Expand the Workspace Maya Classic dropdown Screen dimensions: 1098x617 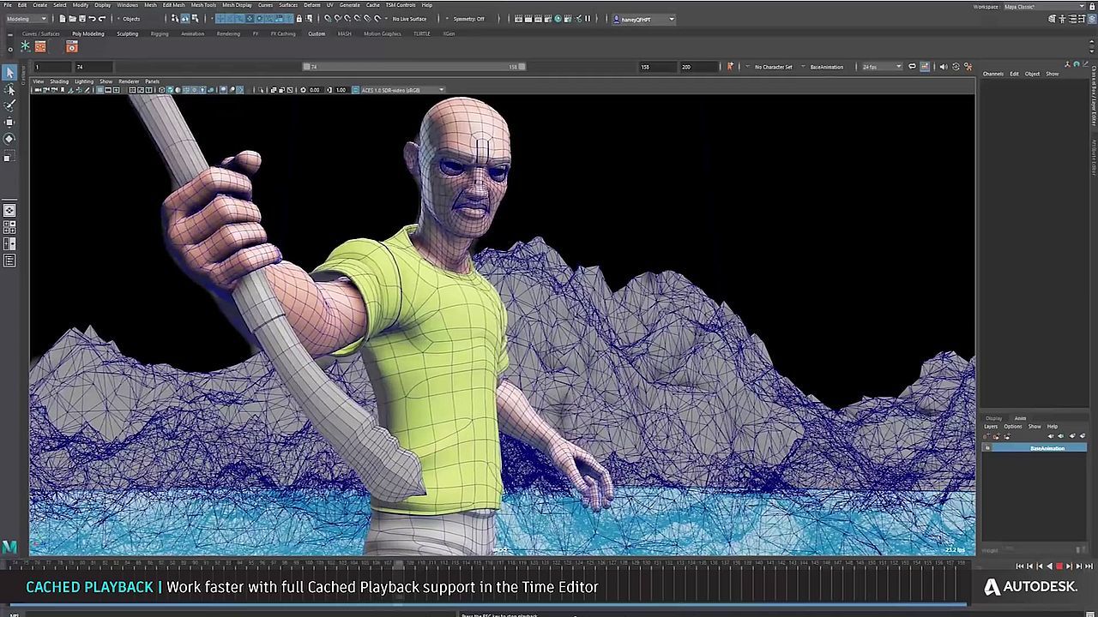tap(1045, 7)
